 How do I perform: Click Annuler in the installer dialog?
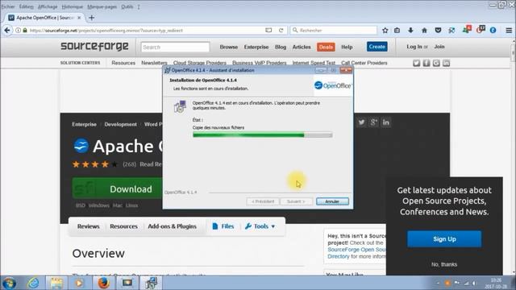pyautogui.click(x=332, y=201)
